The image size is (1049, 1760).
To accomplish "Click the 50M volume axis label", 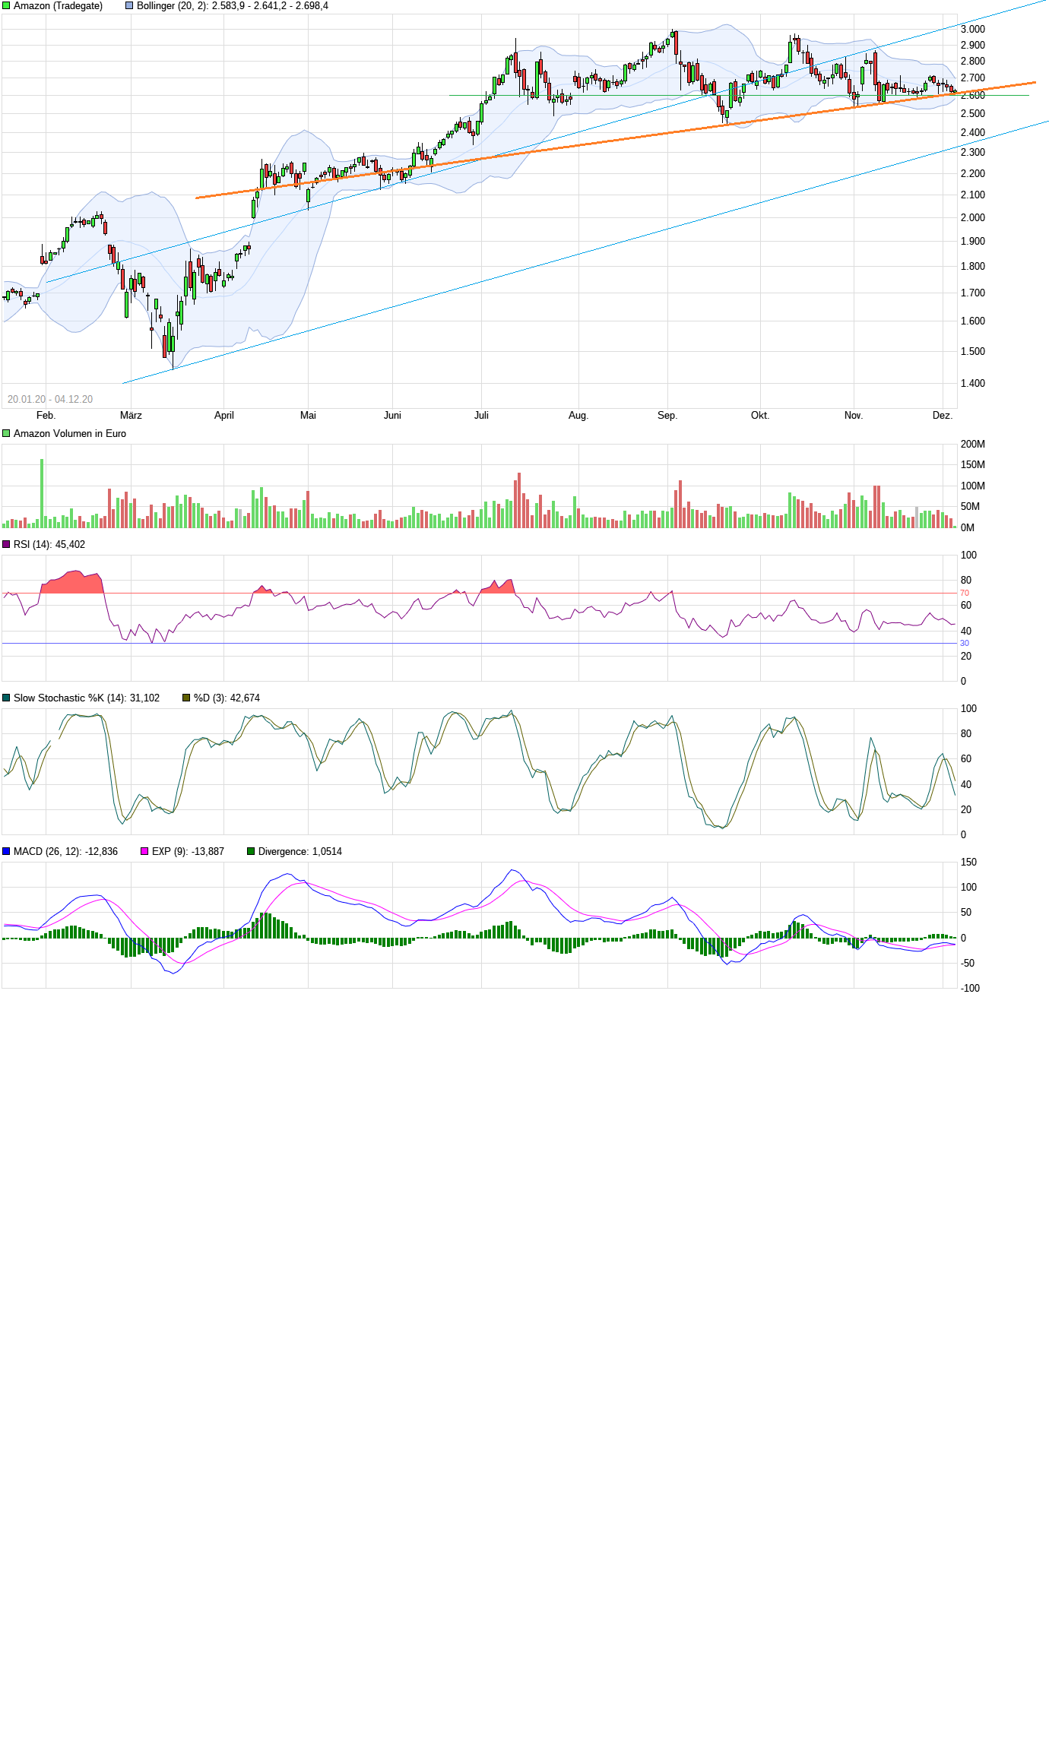I will [x=970, y=507].
